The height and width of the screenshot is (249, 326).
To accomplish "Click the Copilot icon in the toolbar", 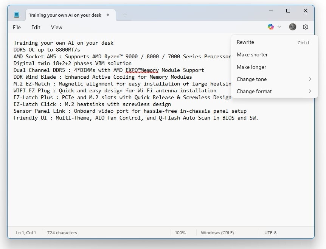I will (271, 27).
